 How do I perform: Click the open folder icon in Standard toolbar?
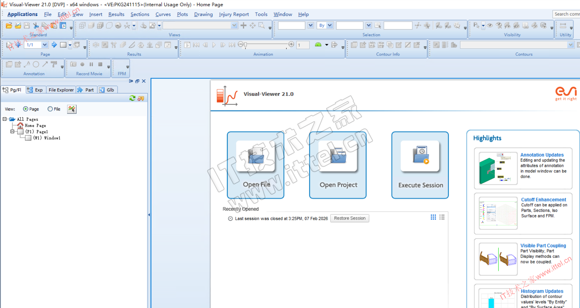pyautogui.click(x=9, y=26)
